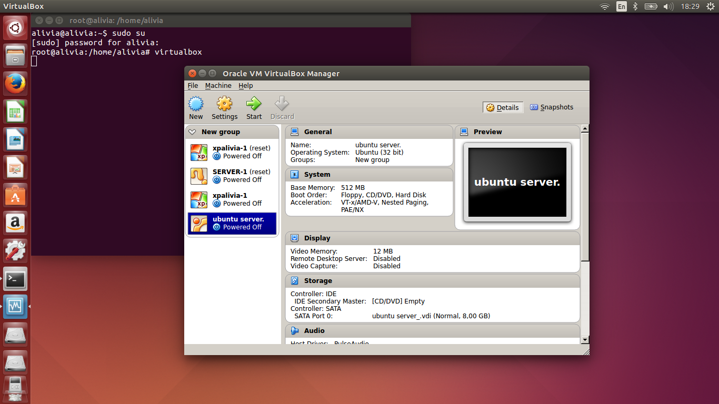Switch to Terminal via the launcher icon
Image resolution: width=719 pixels, height=404 pixels.
tap(15, 278)
